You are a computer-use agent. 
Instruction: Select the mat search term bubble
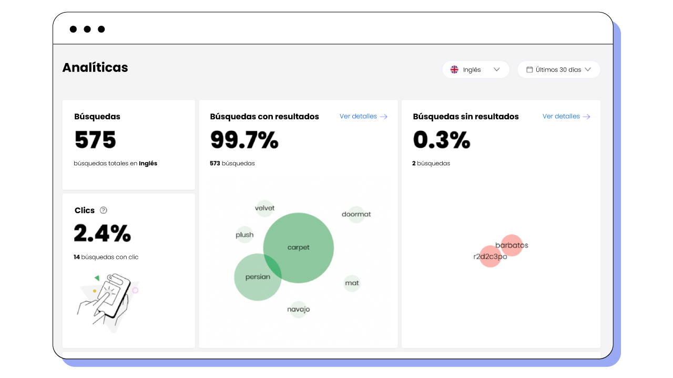coord(352,283)
